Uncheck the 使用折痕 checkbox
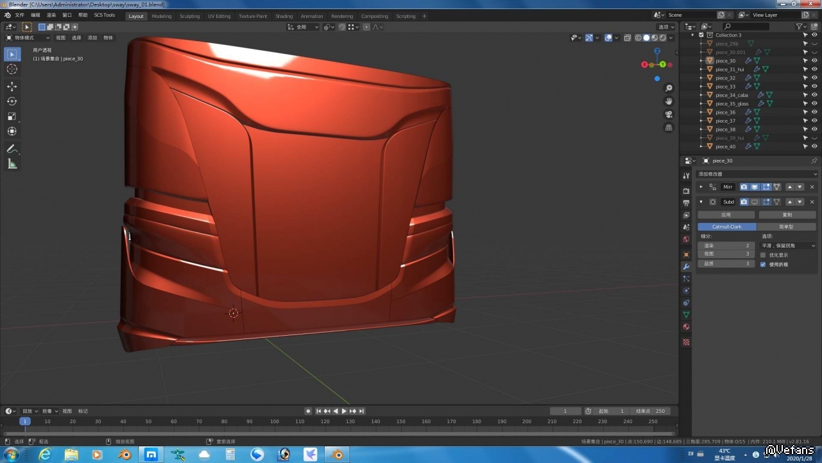 [x=763, y=264]
